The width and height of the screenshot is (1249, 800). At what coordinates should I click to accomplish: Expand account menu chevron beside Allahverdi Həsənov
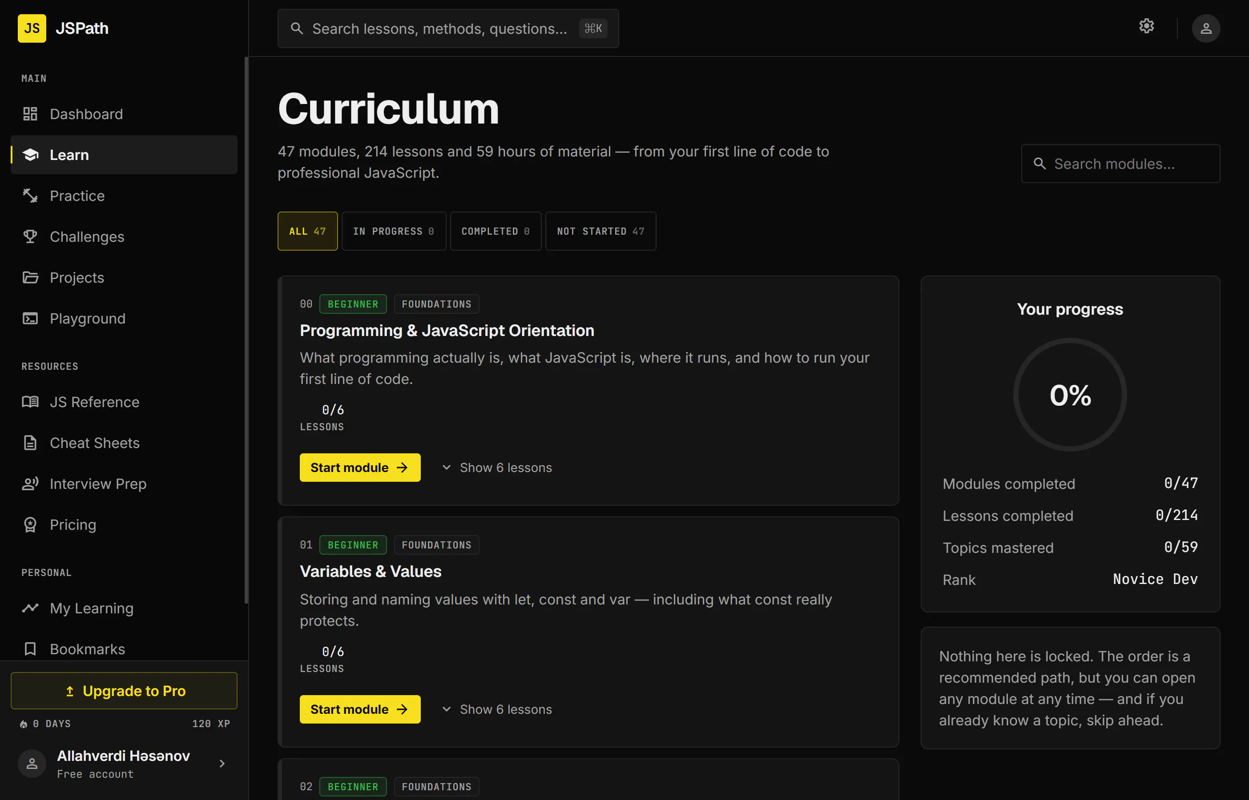(x=222, y=764)
